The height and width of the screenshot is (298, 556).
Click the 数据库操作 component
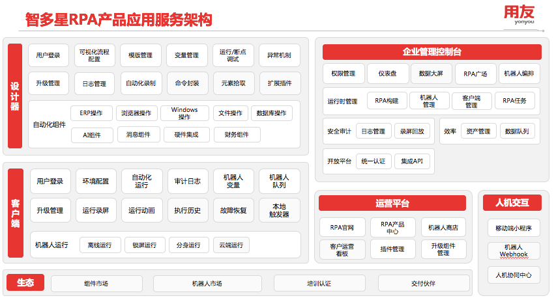tap(272, 113)
